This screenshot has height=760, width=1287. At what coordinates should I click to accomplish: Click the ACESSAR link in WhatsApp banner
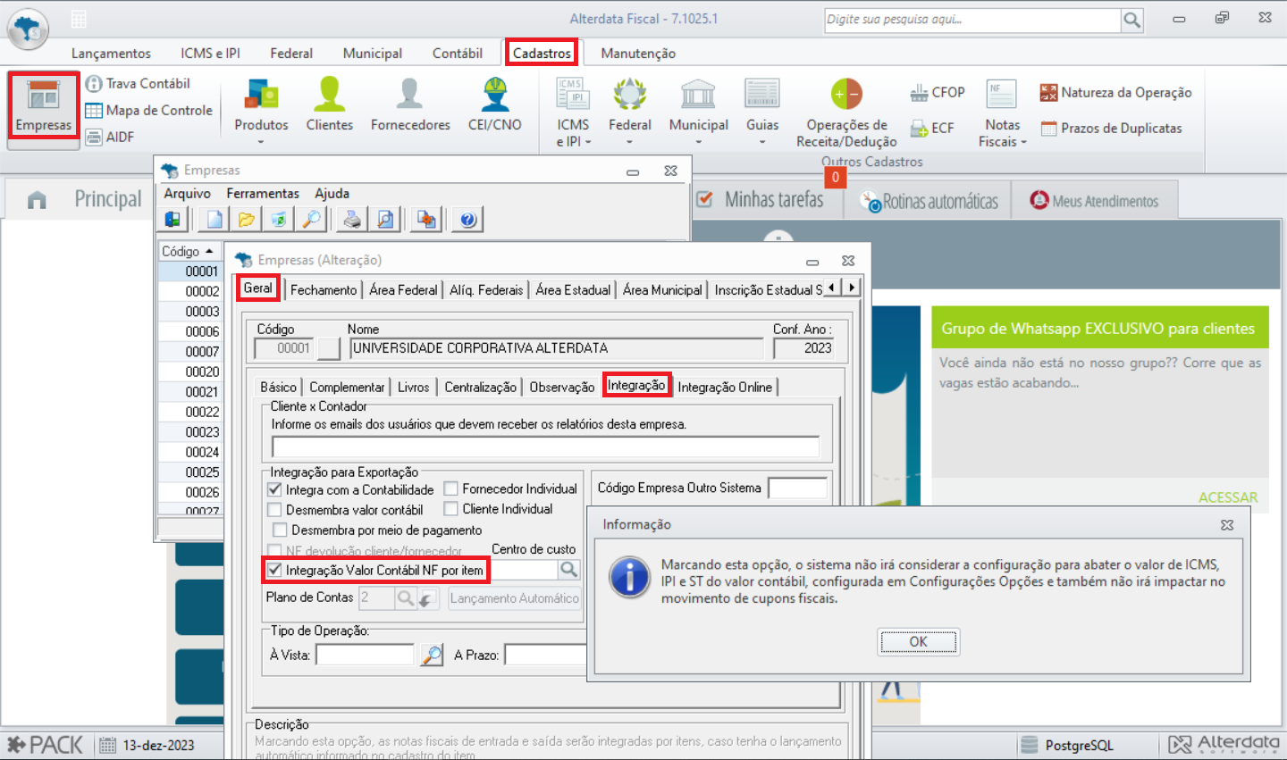(1228, 497)
